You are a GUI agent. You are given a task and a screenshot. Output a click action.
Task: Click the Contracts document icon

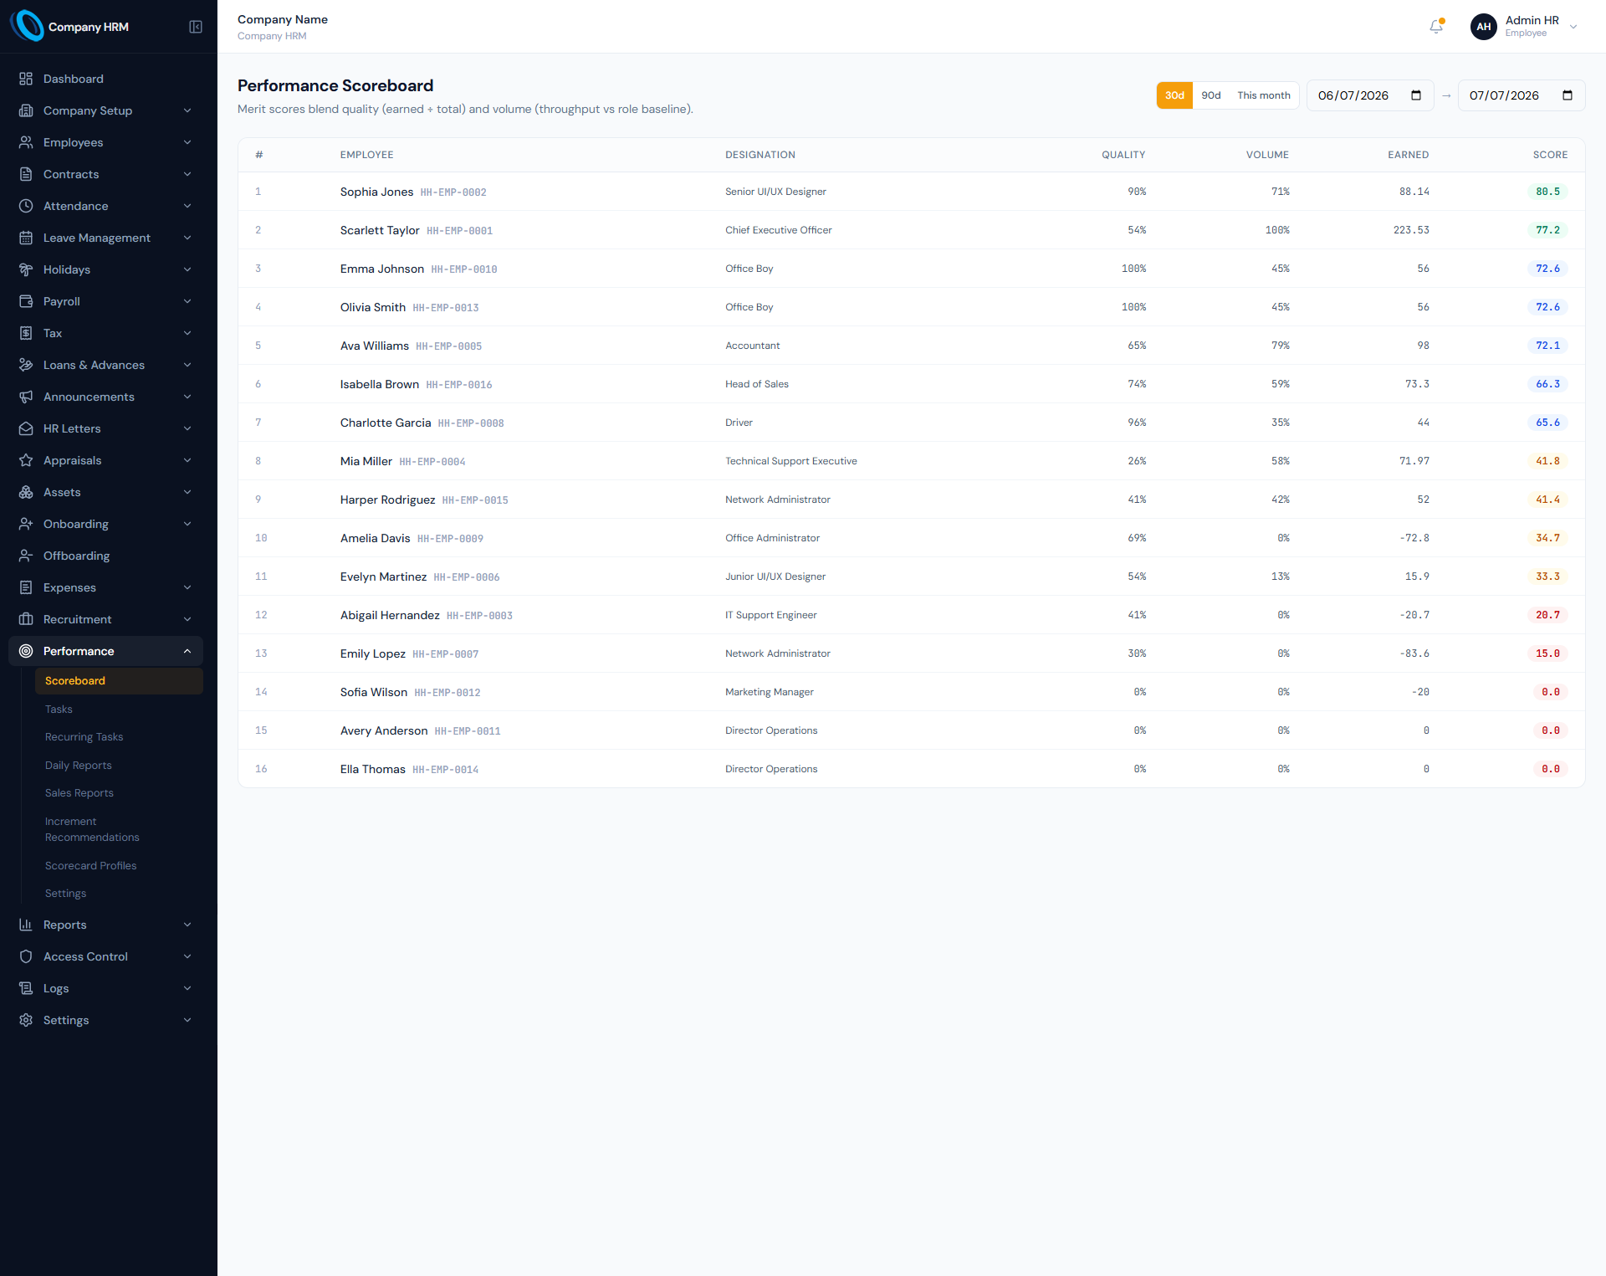tap(26, 174)
